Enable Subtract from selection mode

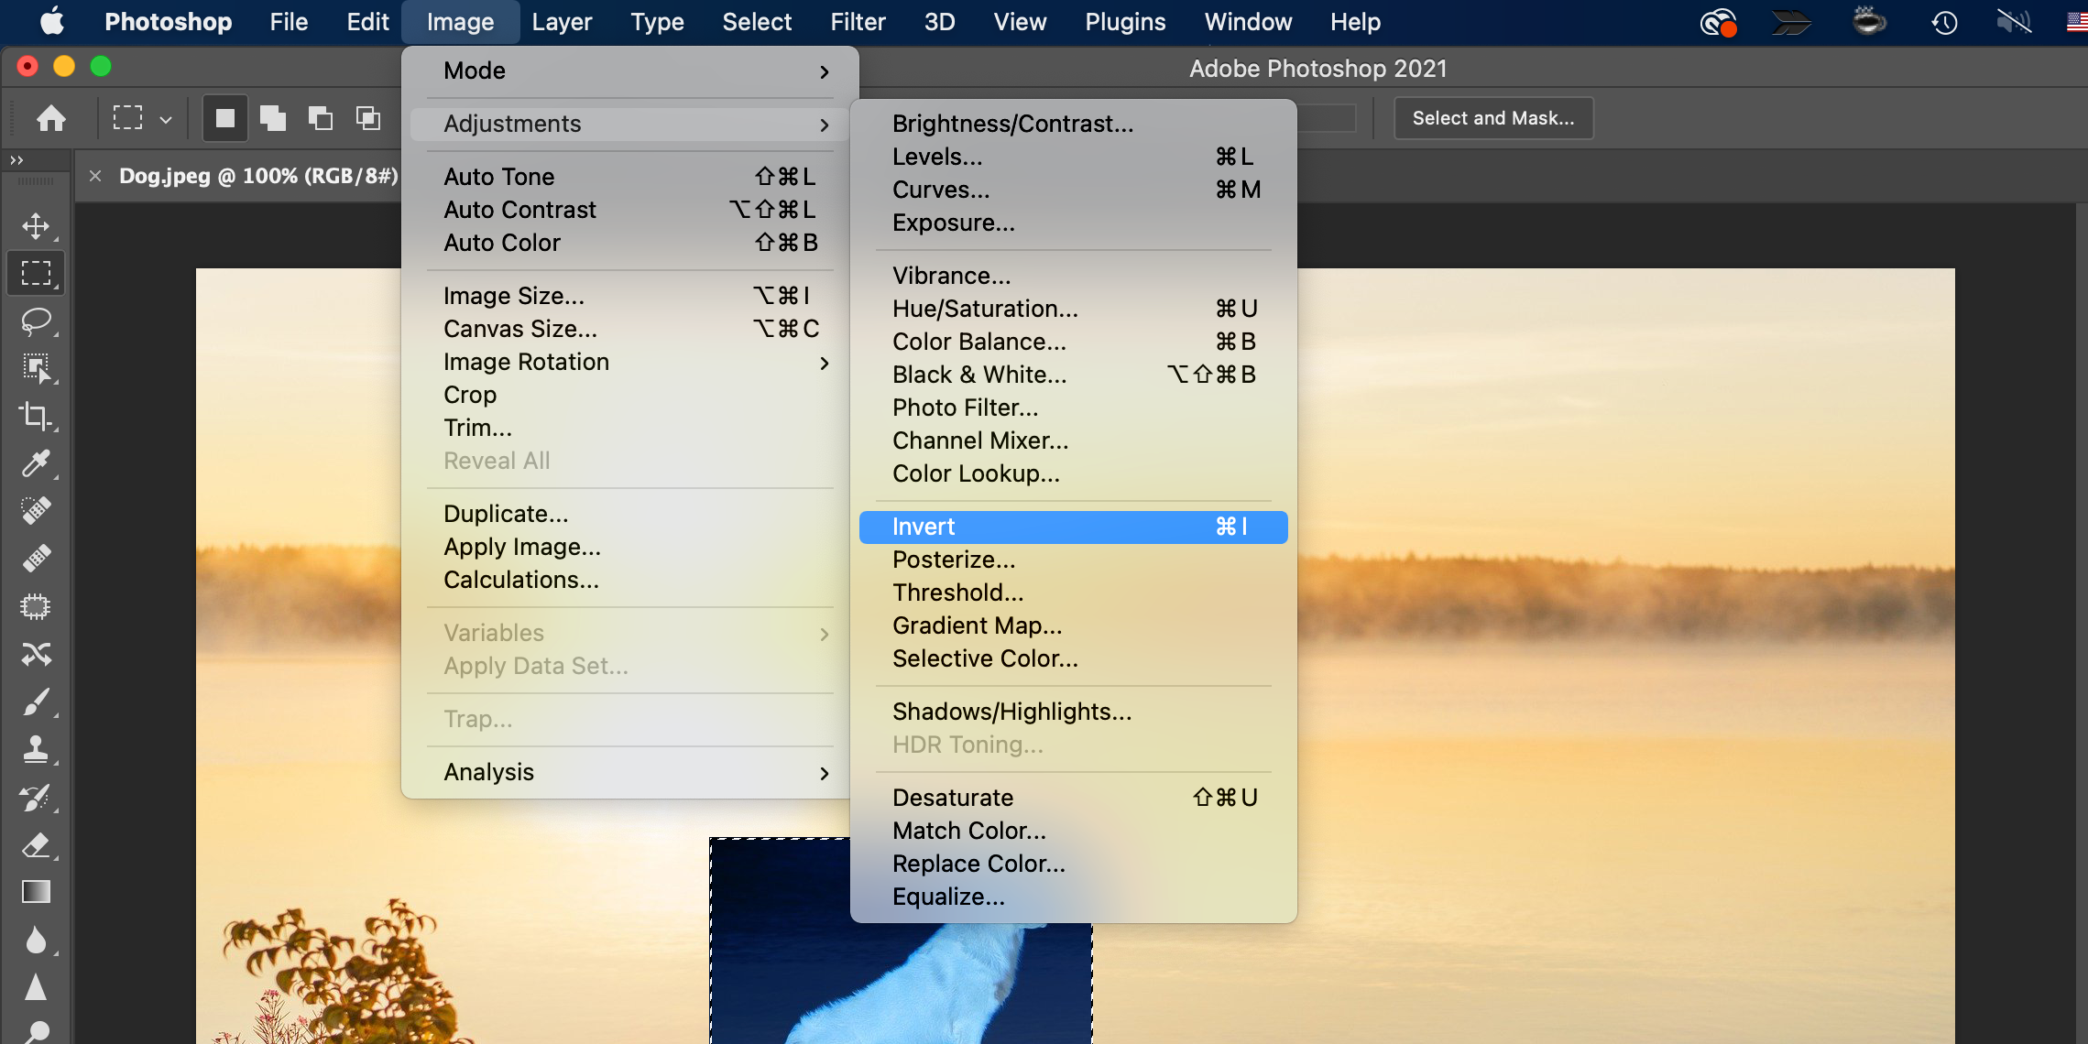coord(321,117)
